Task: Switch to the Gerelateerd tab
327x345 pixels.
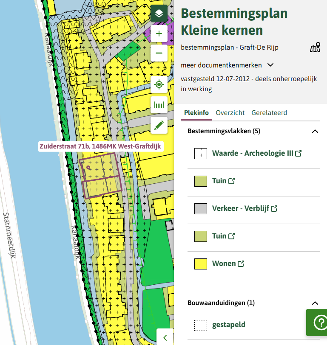Action: tap(269, 113)
